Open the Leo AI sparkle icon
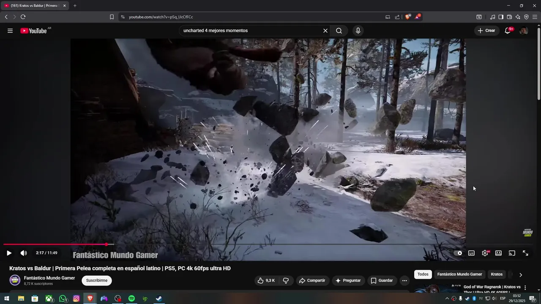This screenshot has height=304, width=541. click(518, 17)
